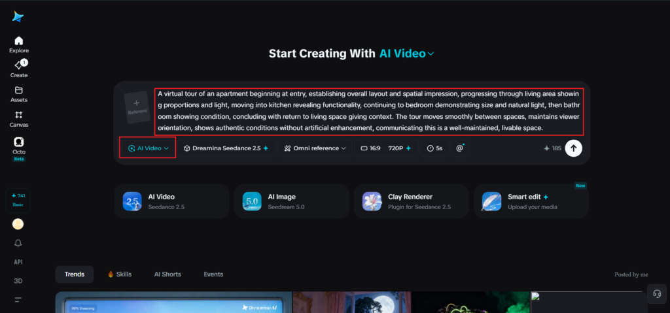Switch to the AI Shorts tab
Image resolution: width=670 pixels, height=313 pixels.
coord(167,274)
